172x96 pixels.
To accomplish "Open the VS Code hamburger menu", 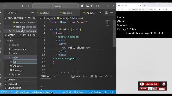I will 5,6.
